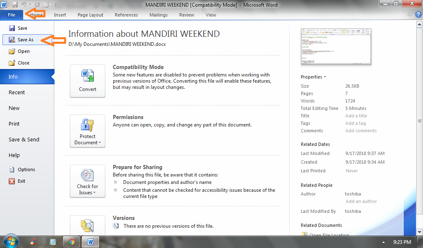Open the Mailings tab
The image size is (423, 248).
point(159,15)
